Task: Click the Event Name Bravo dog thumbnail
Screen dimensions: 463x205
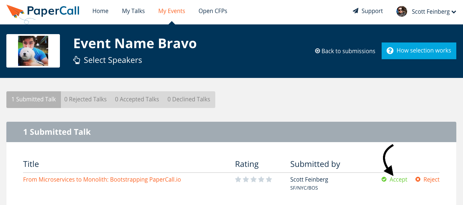Action: (33, 51)
